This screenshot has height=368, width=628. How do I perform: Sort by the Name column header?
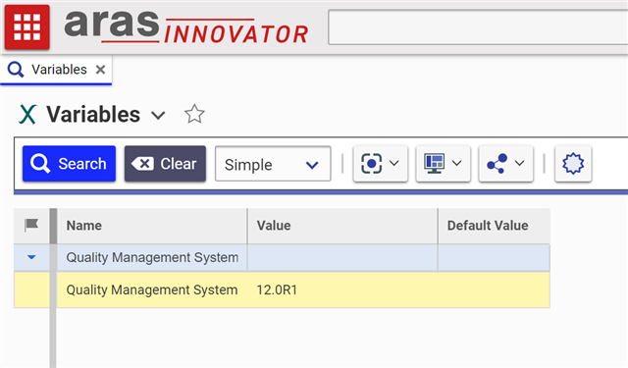point(152,226)
